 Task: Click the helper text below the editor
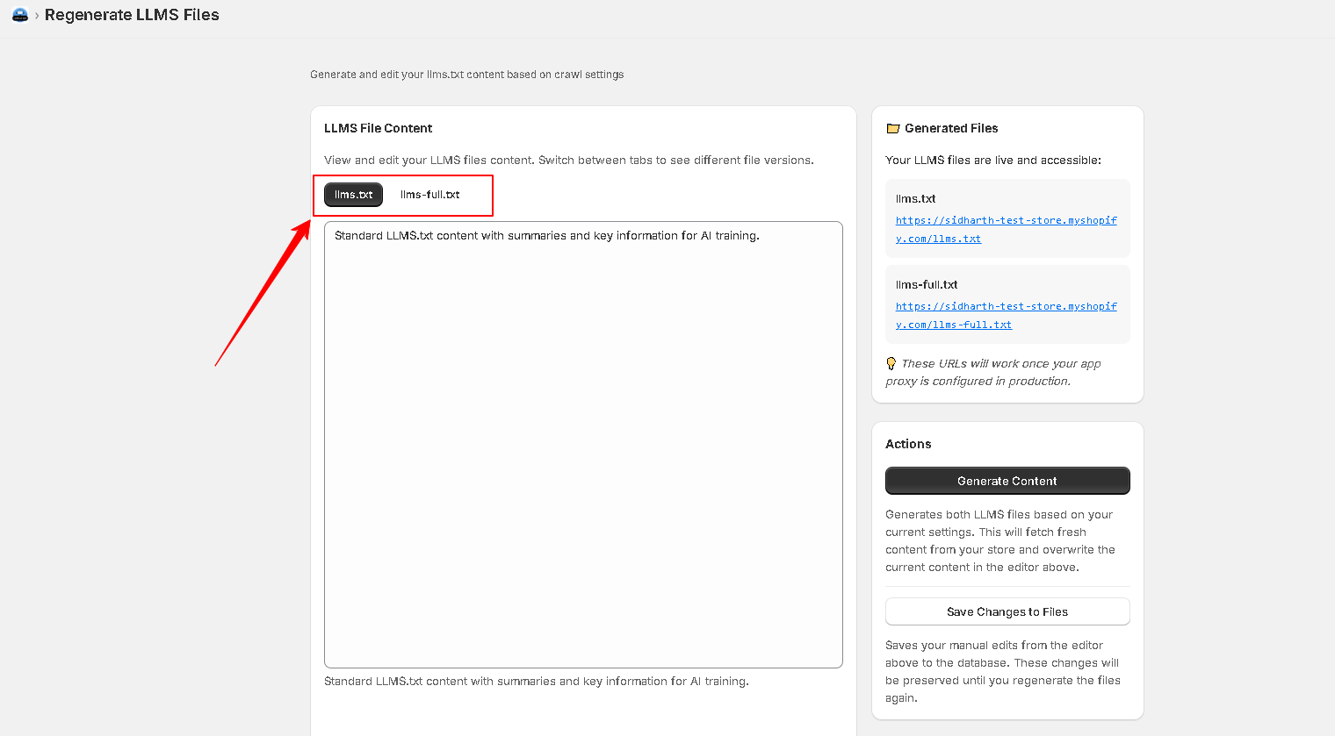pos(536,682)
